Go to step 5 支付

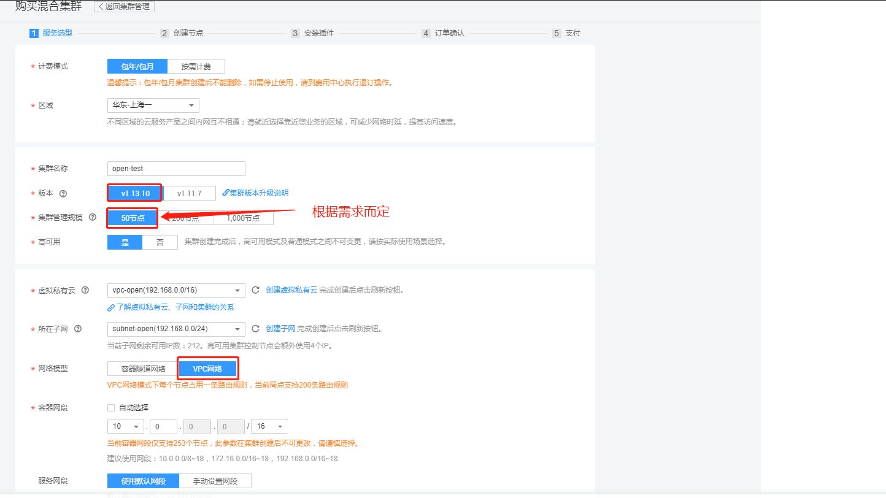(x=566, y=33)
